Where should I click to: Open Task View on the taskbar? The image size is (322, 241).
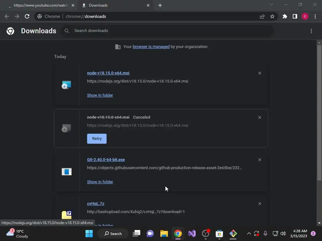(136, 233)
